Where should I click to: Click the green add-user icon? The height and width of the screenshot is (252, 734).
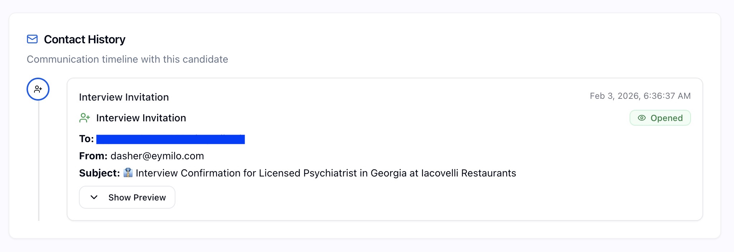[x=85, y=118]
